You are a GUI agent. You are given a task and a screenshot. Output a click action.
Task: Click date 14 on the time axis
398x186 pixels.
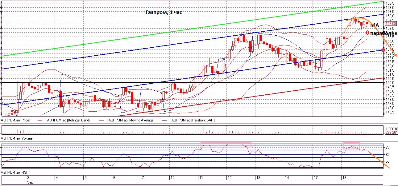tap(287, 178)
